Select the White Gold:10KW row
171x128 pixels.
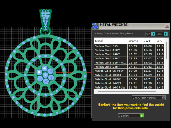point(129,79)
